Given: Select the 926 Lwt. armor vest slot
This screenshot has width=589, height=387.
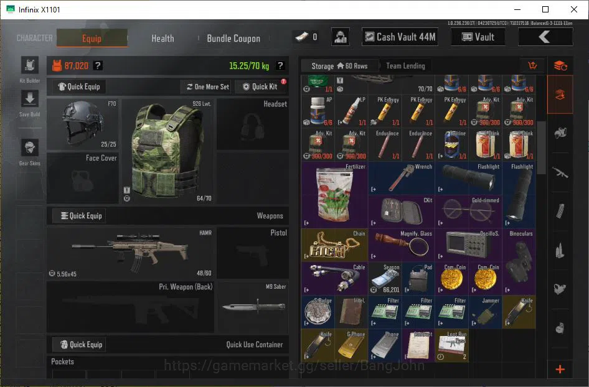Looking at the screenshot, I should point(168,152).
